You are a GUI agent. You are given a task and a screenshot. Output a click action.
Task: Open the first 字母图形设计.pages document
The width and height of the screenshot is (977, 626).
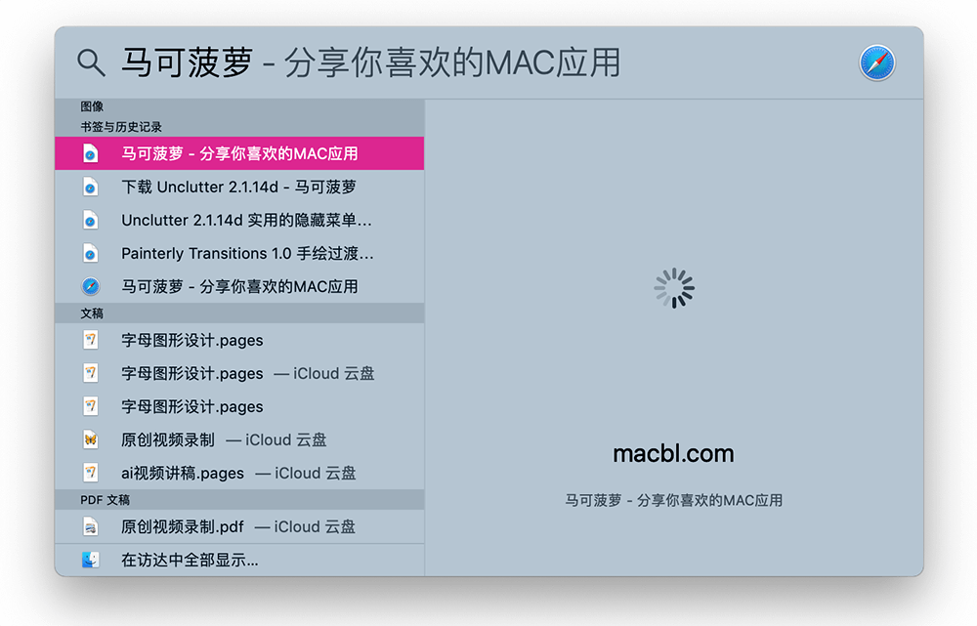click(x=239, y=340)
